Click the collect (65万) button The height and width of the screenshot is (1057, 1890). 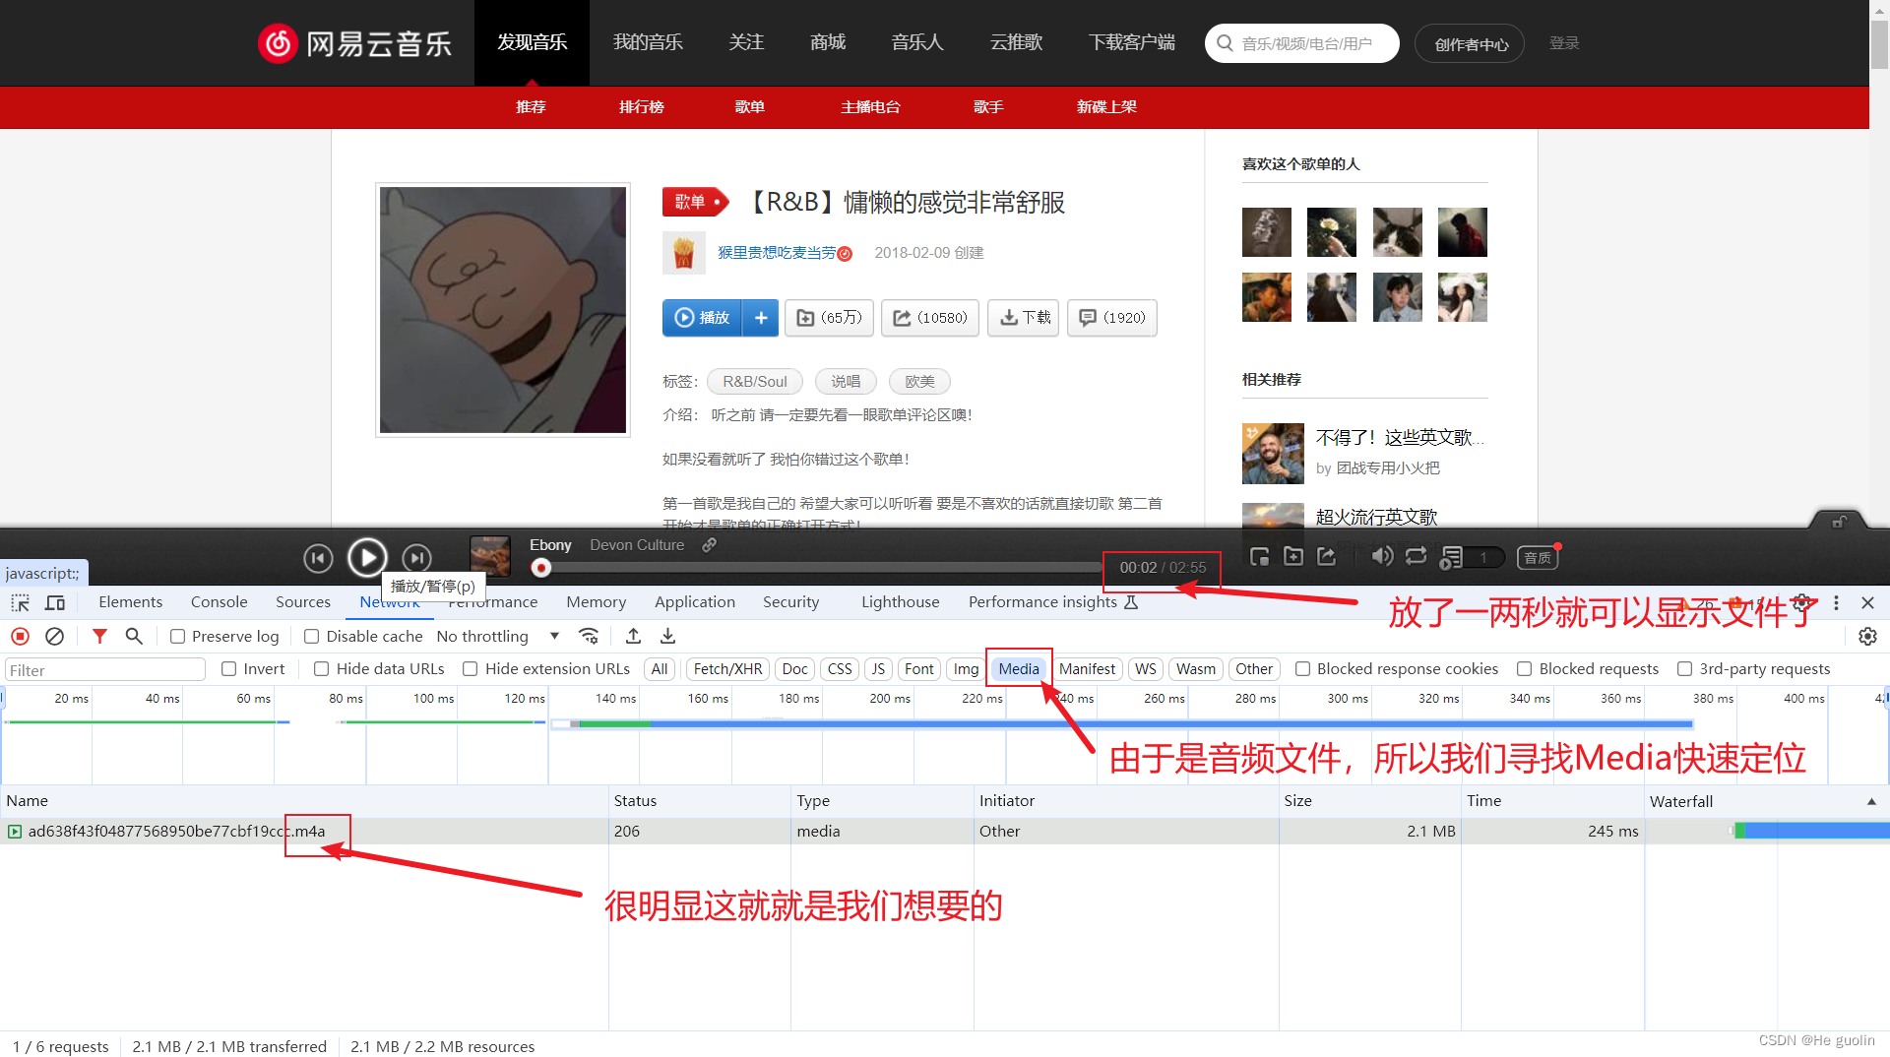pos(829,318)
